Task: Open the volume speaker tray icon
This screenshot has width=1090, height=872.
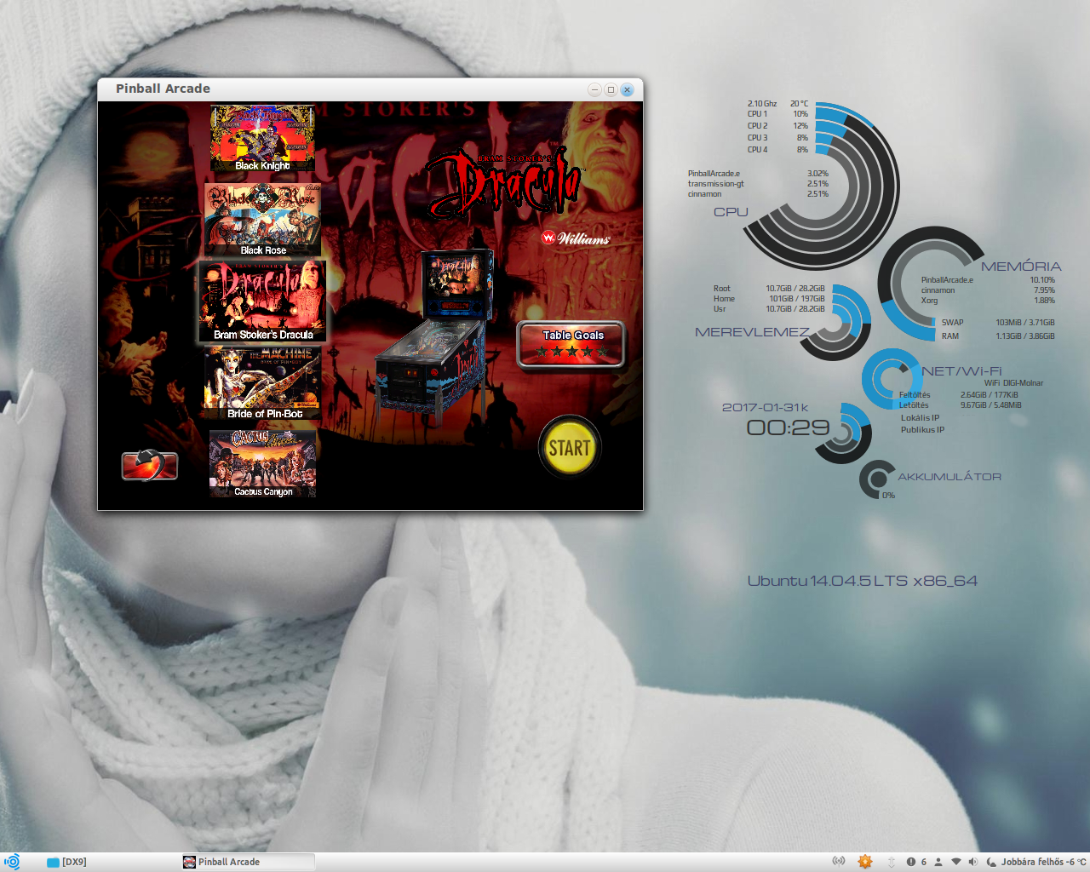Action: tap(973, 862)
